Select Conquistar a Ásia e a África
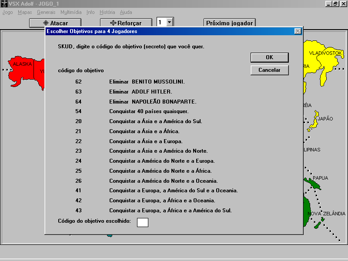The height and width of the screenshot is (261, 348). pyautogui.click(x=144, y=131)
